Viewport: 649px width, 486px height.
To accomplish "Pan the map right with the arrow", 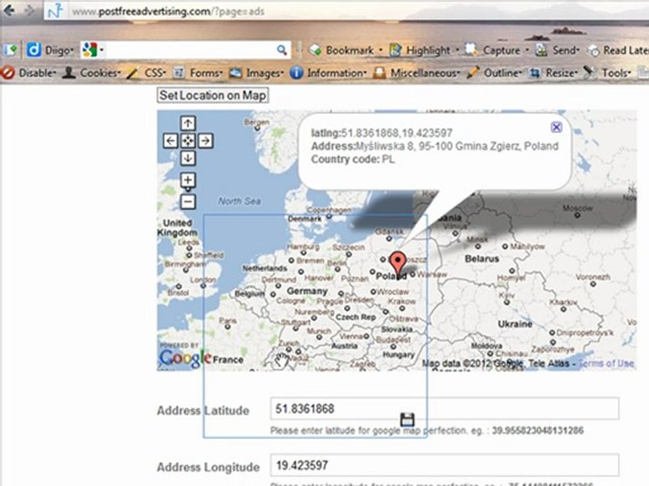I will click(206, 141).
